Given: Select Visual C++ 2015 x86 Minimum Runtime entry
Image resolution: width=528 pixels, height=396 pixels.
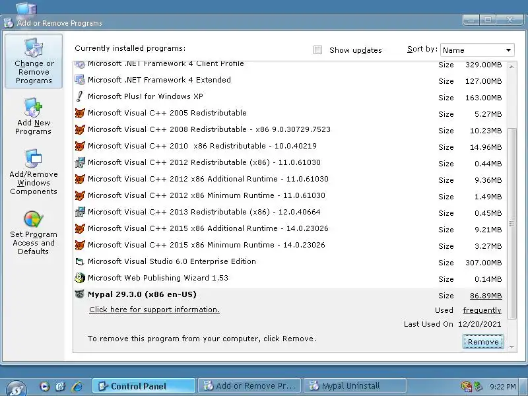Looking at the screenshot, I should coord(290,245).
